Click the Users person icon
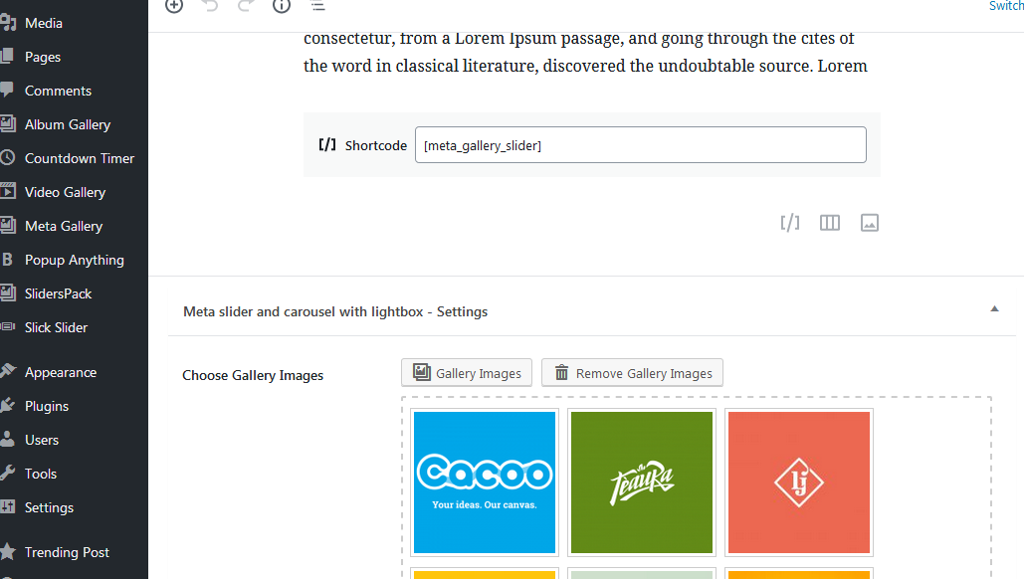Image resolution: width=1024 pixels, height=579 pixels. pos(7,439)
